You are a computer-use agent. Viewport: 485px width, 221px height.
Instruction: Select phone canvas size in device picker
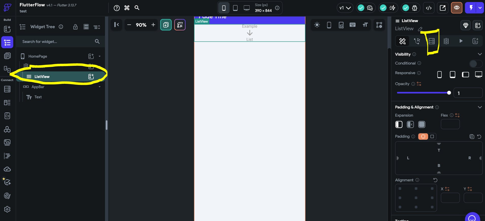pyautogui.click(x=224, y=8)
